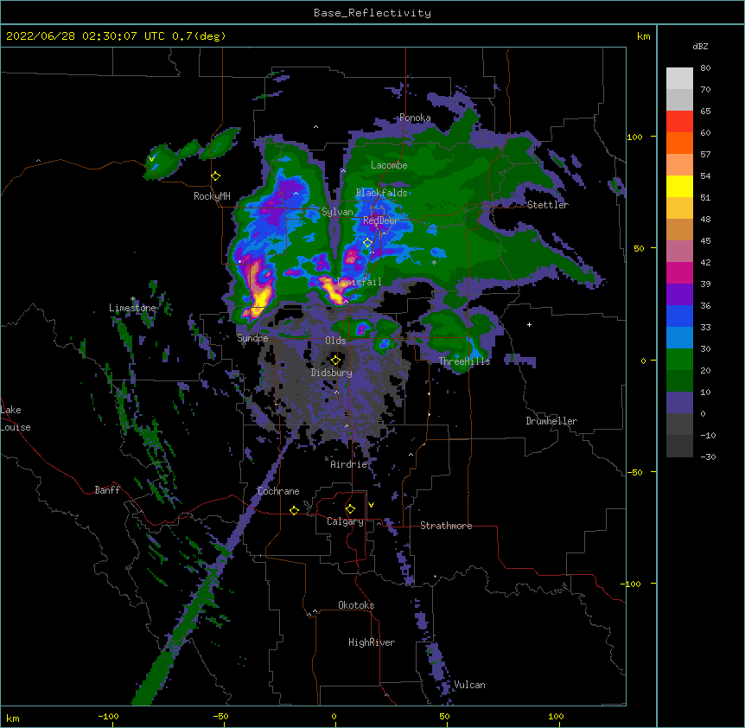Click the Limestone label
This screenshot has width=745, height=728.
[x=132, y=308]
